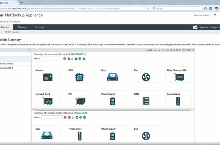Toggle the warning filter checkbox for veritas

click(x=76, y=59)
